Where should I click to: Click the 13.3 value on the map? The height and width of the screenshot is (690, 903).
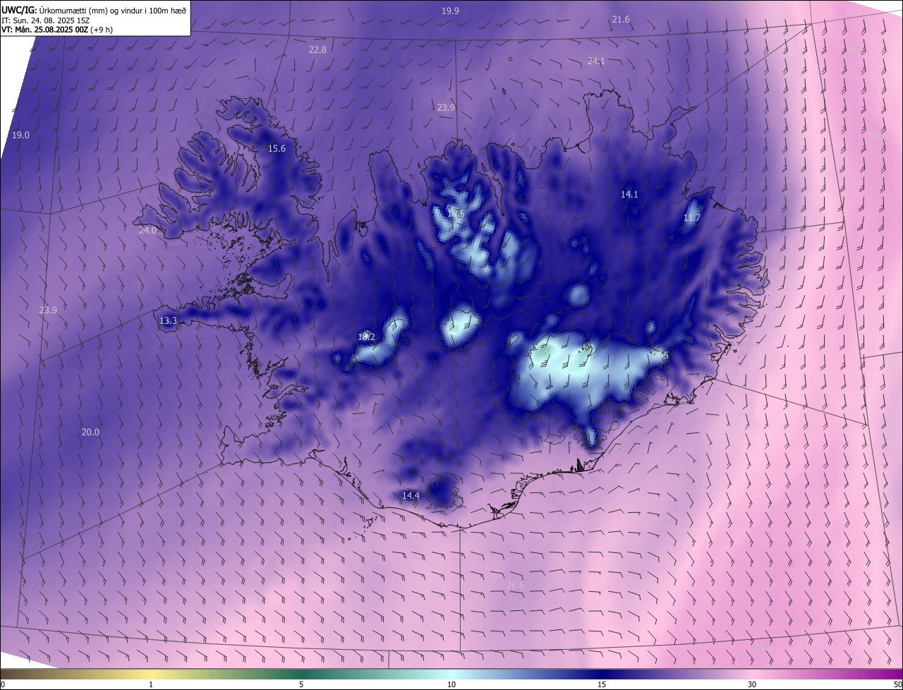tap(168, 320)
